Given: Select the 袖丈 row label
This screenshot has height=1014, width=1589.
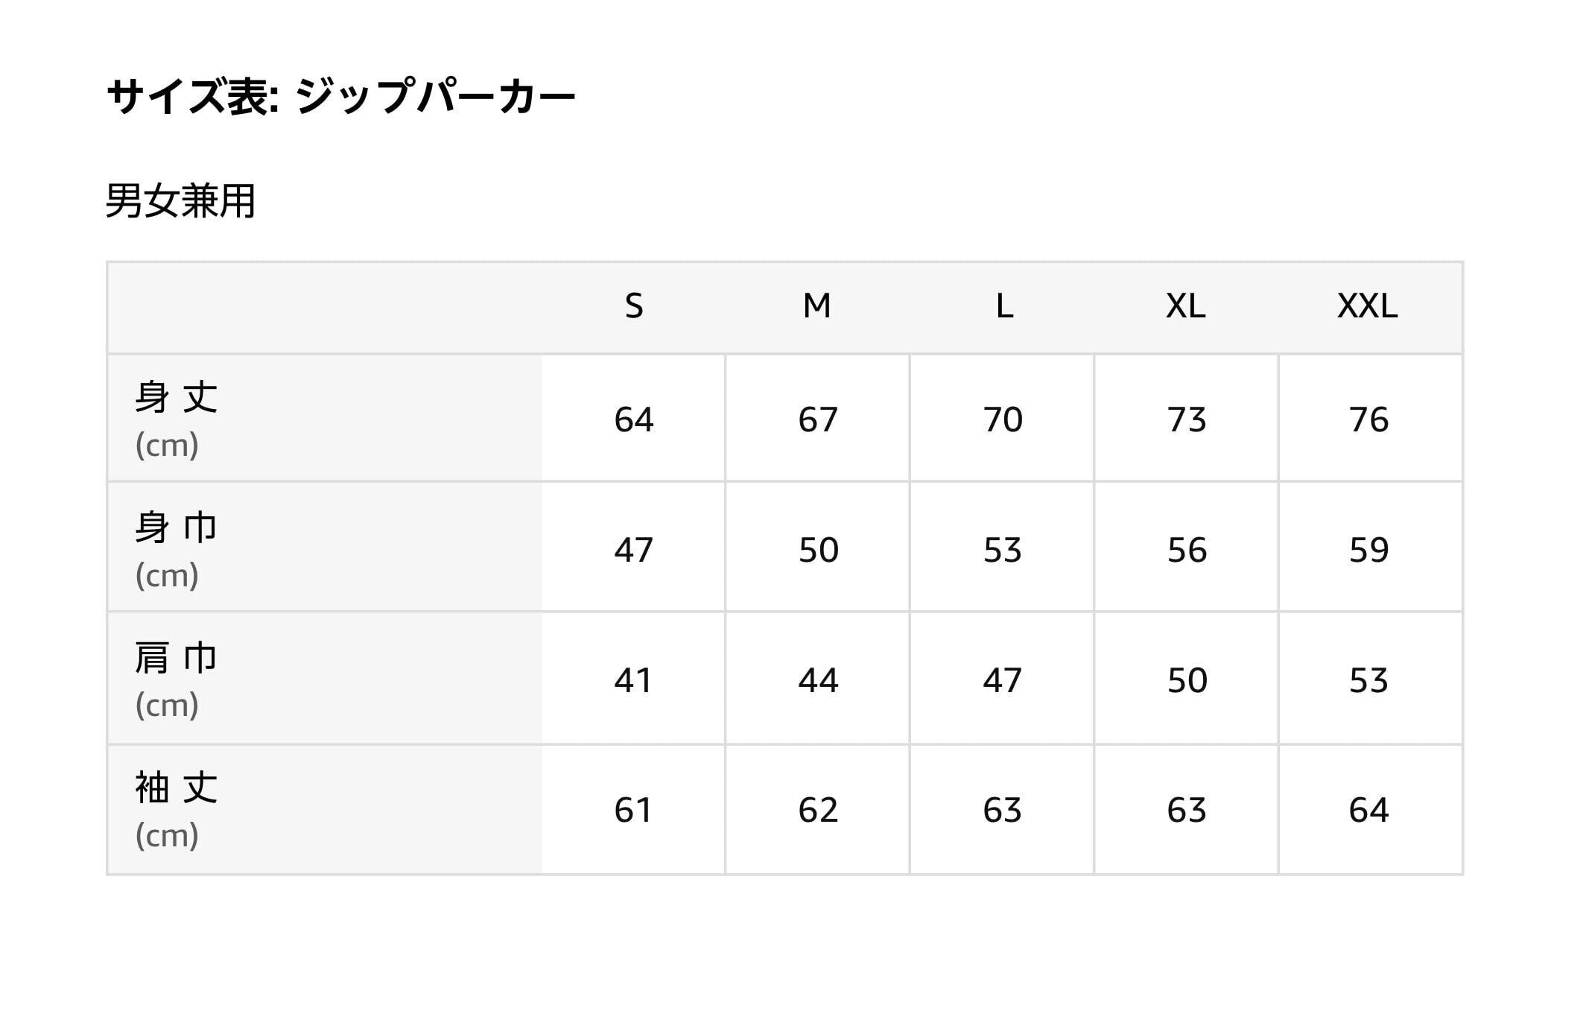Looking at the screenshot, I should pyautogui.click(x=177, y=788).
